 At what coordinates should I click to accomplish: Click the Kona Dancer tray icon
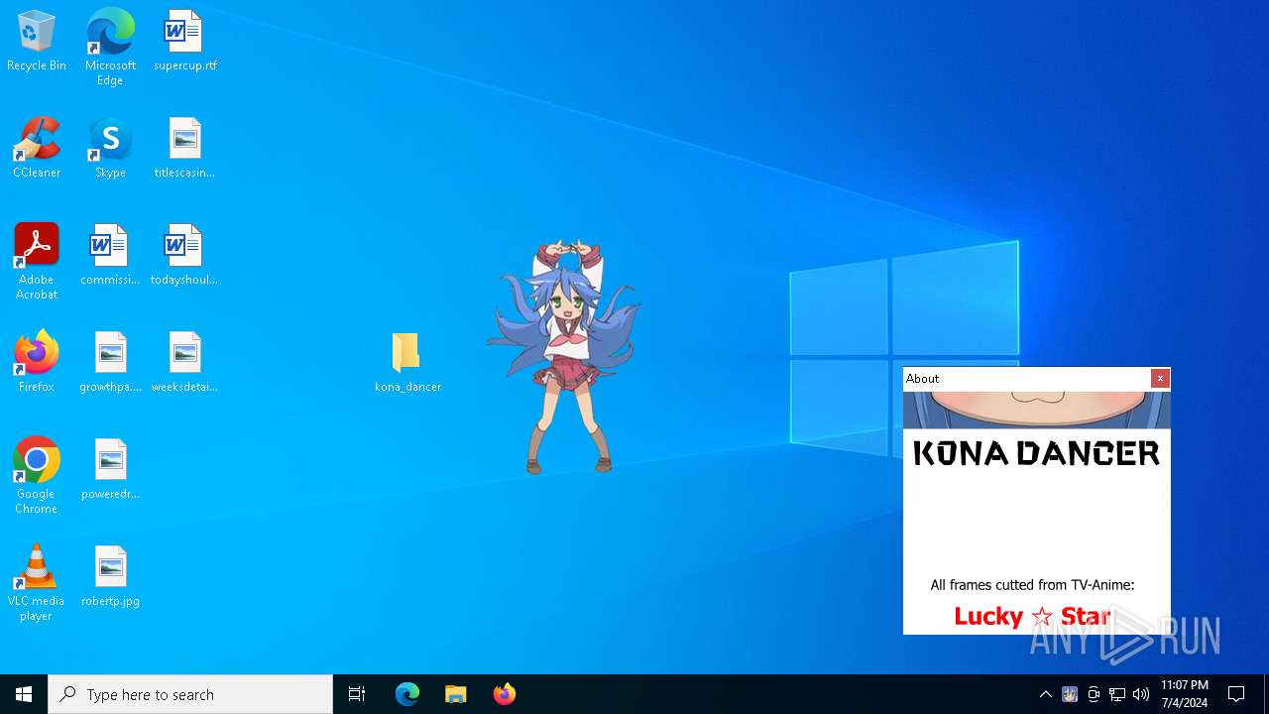[1070, 694]
